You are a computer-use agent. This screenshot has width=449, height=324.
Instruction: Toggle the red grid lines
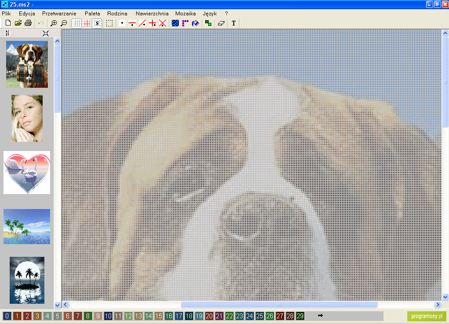point(87,23)
